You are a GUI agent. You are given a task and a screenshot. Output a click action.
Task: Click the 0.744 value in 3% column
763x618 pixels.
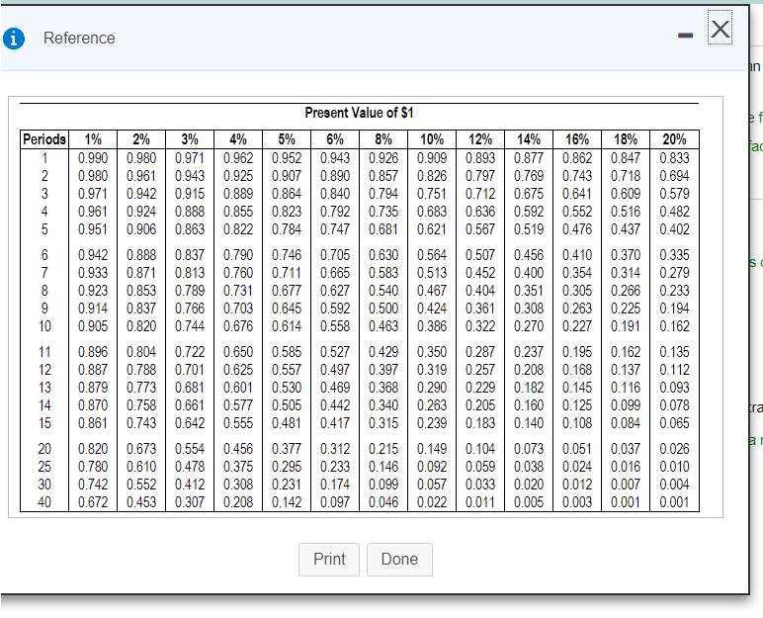[190, 326]
